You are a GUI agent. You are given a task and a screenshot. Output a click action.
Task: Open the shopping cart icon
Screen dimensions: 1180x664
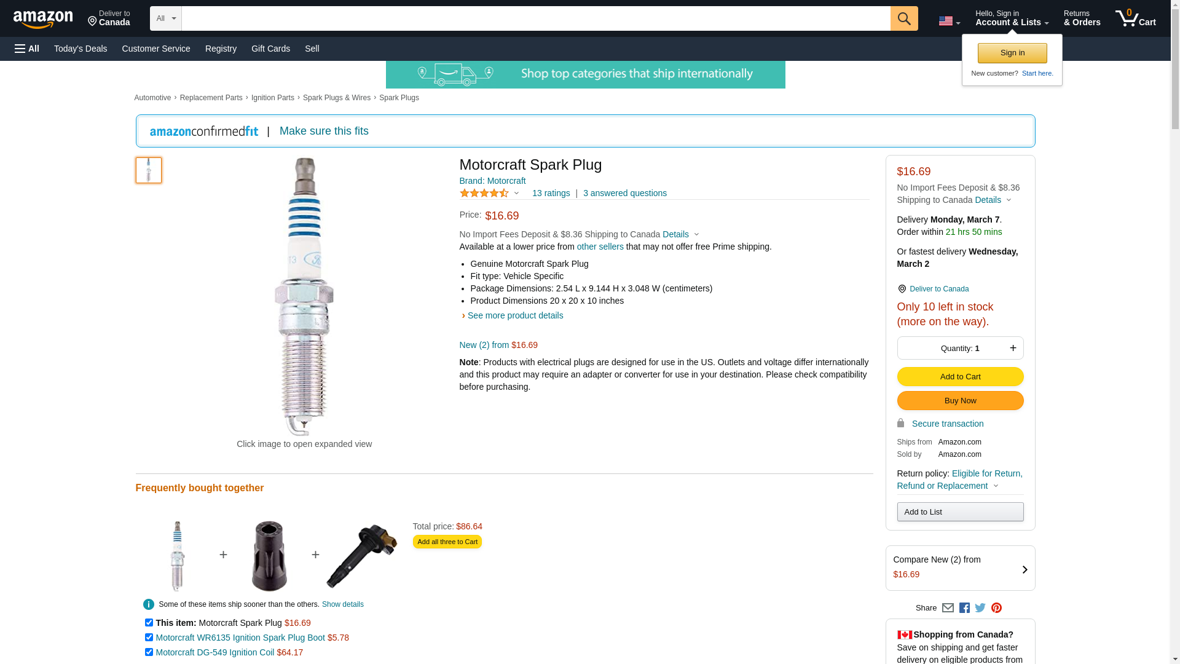point(1135,18)
